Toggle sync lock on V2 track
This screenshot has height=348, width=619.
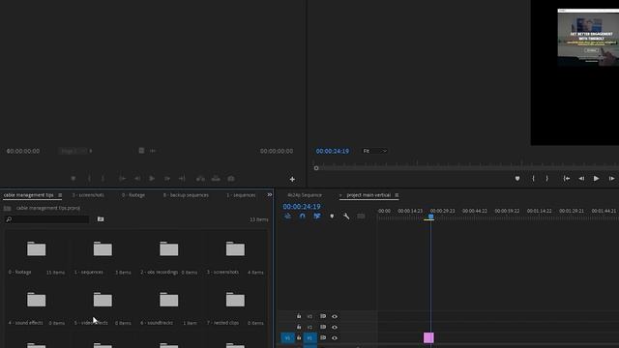[x=323, y=327]
